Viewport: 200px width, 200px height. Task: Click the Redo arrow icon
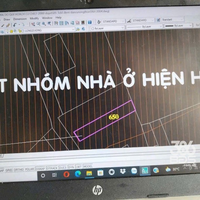click(23, 25)
